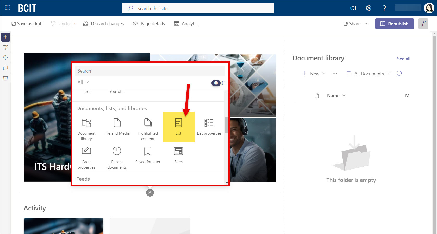Open the New dropdown in Document library
437x234 pixels.
tap(314, 74)
